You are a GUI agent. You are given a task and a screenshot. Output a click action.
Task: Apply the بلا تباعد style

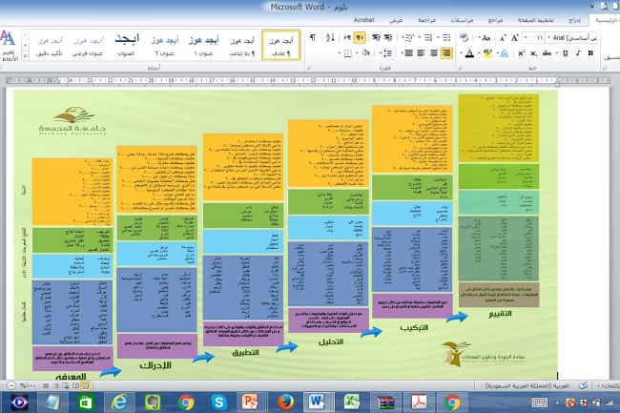point(242,46)
